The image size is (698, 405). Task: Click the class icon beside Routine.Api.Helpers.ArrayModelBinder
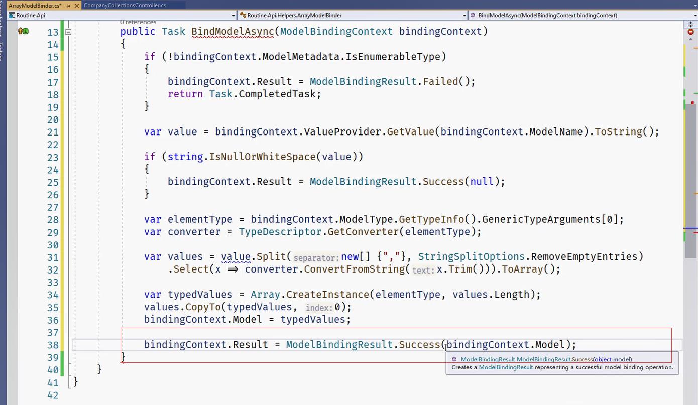pyautogui.click(x=243, y=15)
